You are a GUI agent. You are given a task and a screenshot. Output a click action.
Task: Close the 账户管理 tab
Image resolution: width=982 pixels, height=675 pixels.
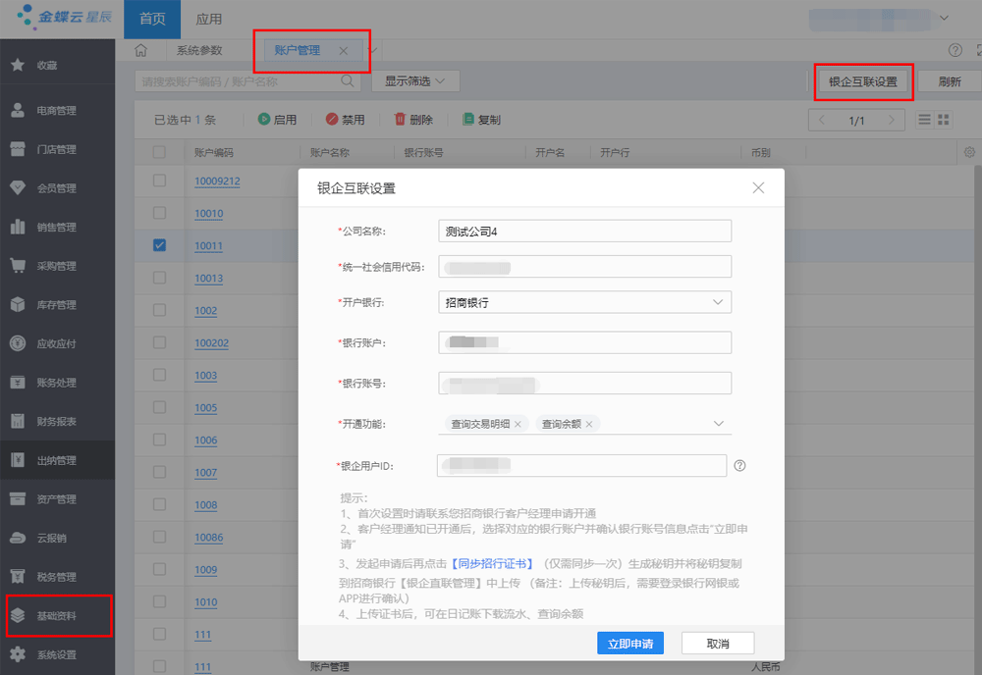pyautogui.click(x=343, y=51)
